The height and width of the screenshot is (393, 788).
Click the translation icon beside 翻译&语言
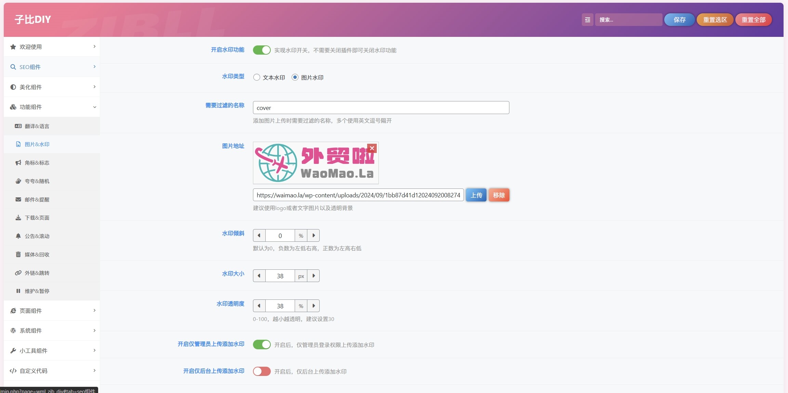coord(18,126)
